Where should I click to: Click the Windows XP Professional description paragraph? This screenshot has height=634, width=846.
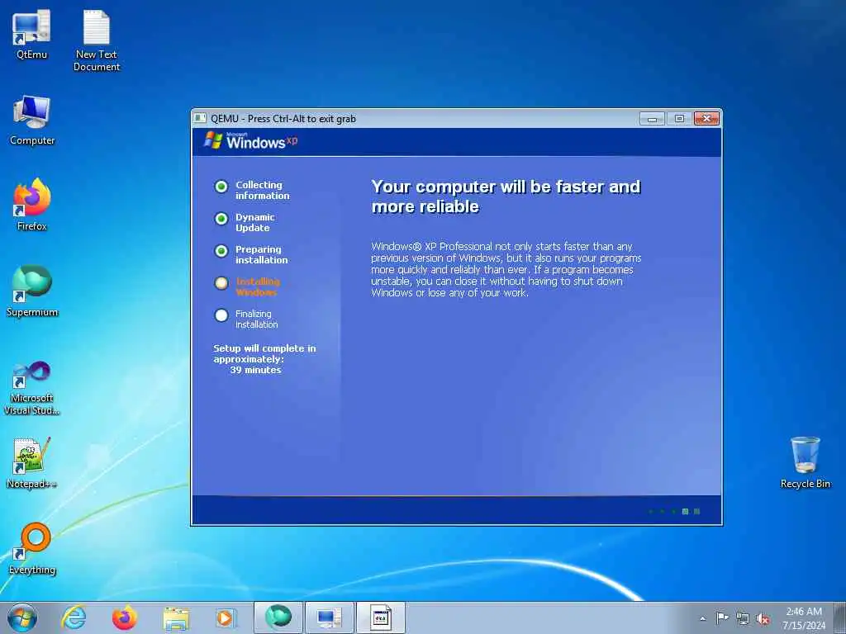(506, 270)
